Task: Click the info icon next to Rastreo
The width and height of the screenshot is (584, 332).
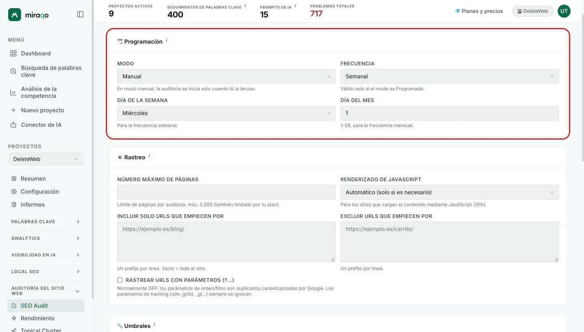Action: [149, 156]
